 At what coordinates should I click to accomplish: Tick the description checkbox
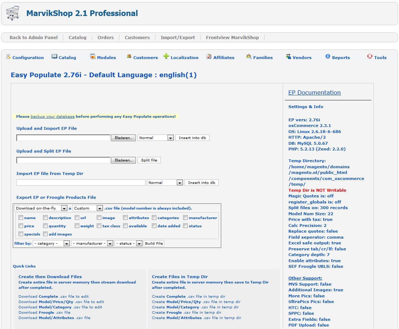(45, 218)
